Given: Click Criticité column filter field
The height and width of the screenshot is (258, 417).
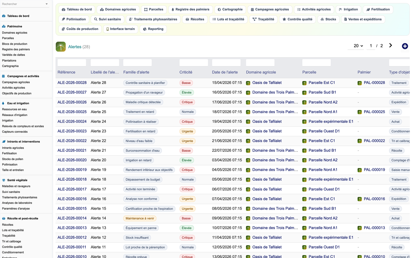Looking at the screenshot, I should pyautogui.click(x=194, y=63).
